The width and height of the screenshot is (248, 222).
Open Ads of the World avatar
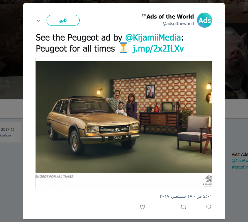pyautogui.click(x=204, y=20)
